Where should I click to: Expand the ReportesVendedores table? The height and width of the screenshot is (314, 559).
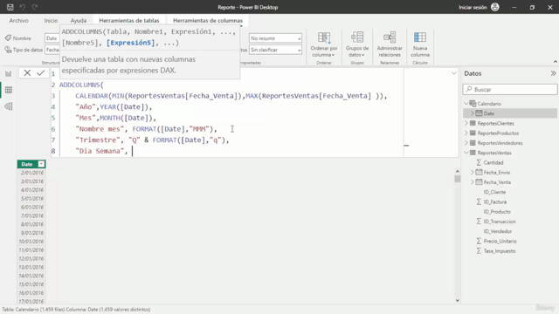[x=466, y=143]
